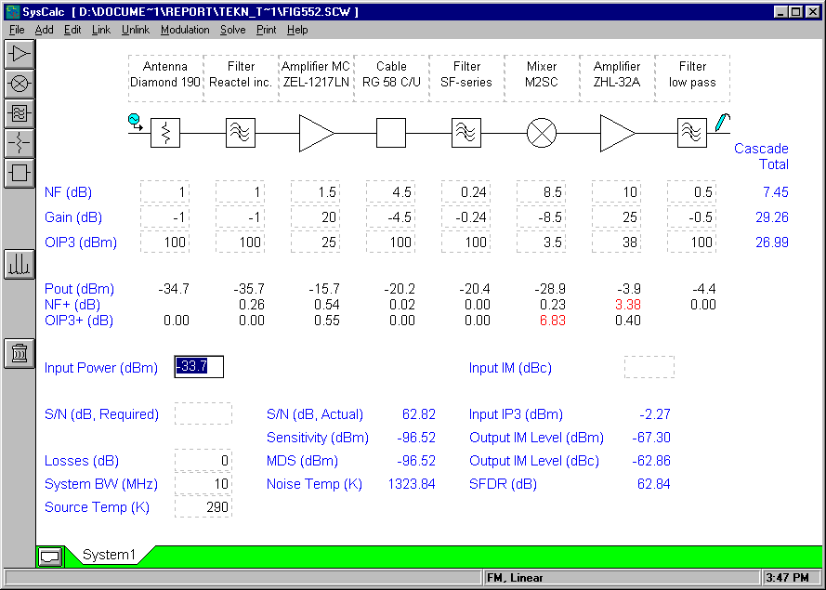Select the filter tool in left toolbar
Screen dimensions: 826x590
tap(19, 113)
